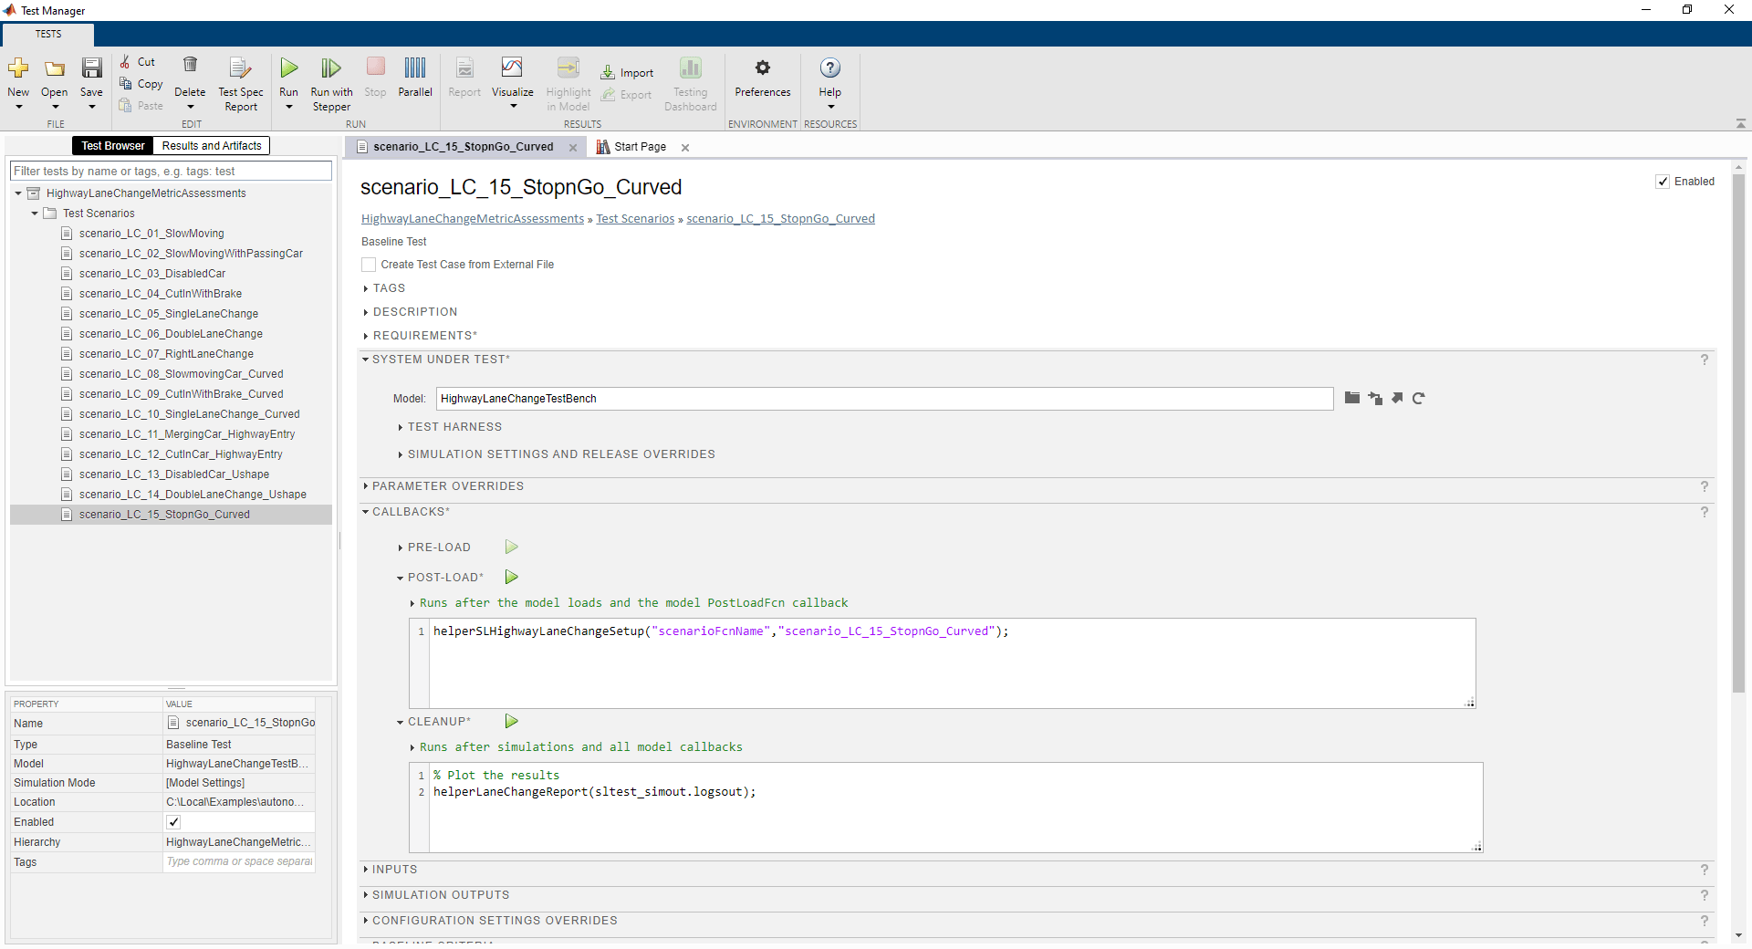Run tests in Parallel
Image resolution: width=1752 pixels, height=949 pixels.
pos(415,68)
